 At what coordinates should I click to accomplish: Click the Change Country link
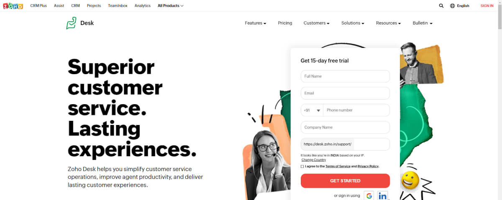point(314,160)
